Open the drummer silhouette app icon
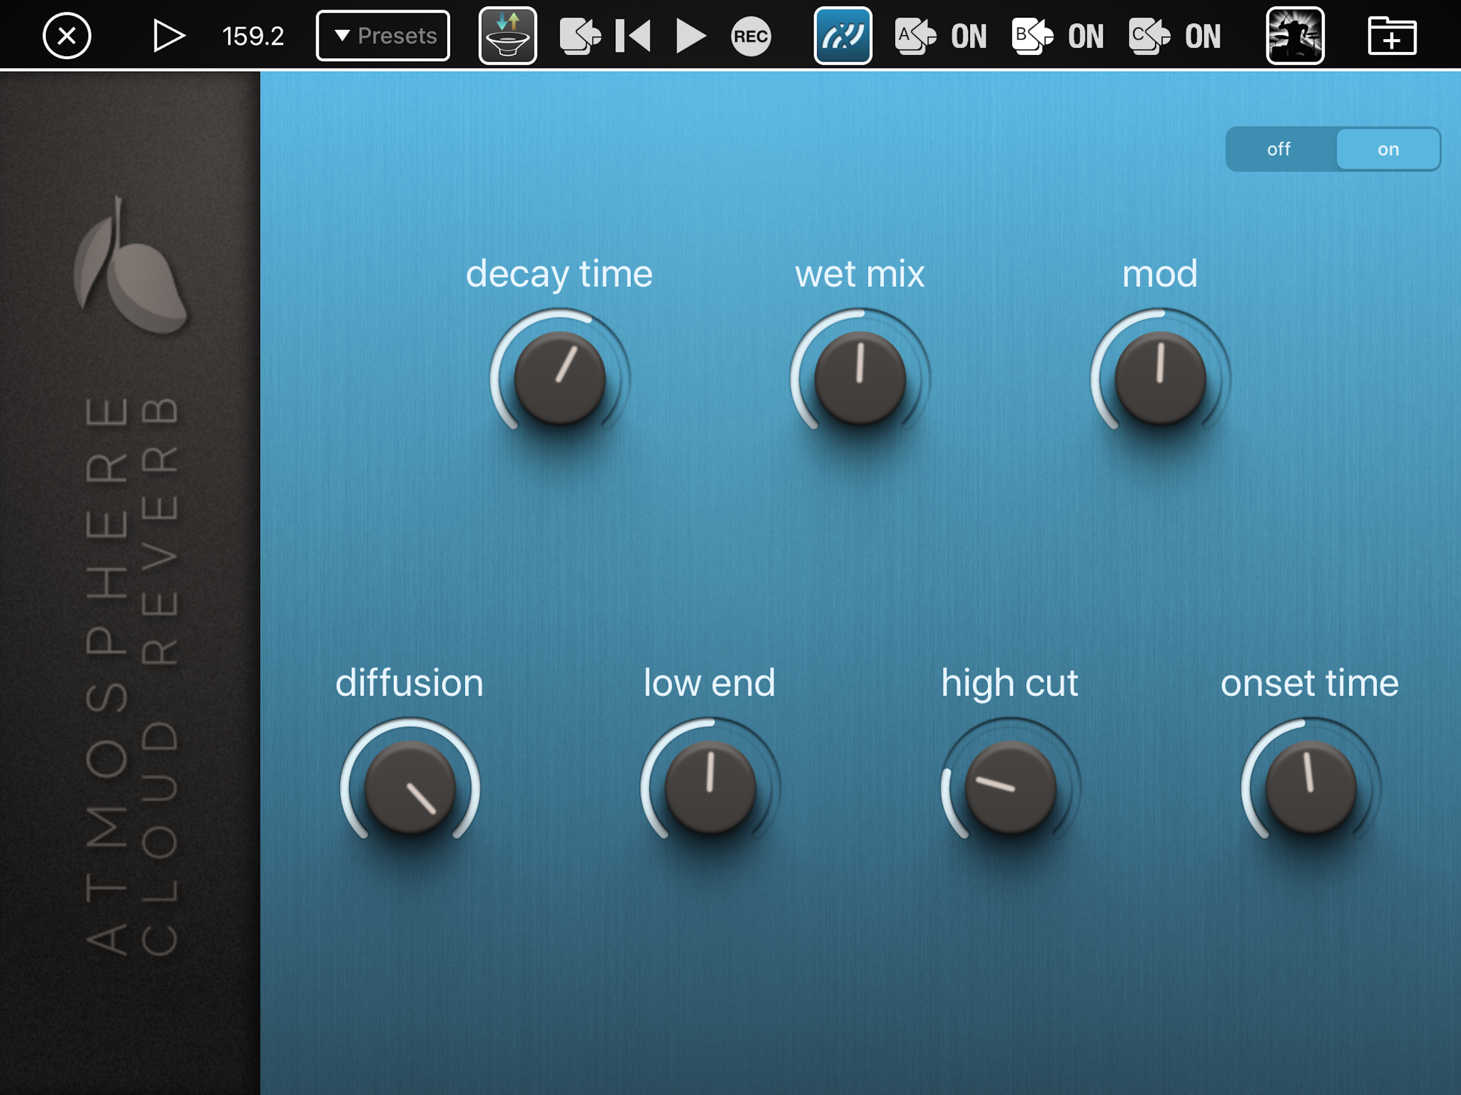Viewport: 1461px width, 1095px height. point(1295,36)
